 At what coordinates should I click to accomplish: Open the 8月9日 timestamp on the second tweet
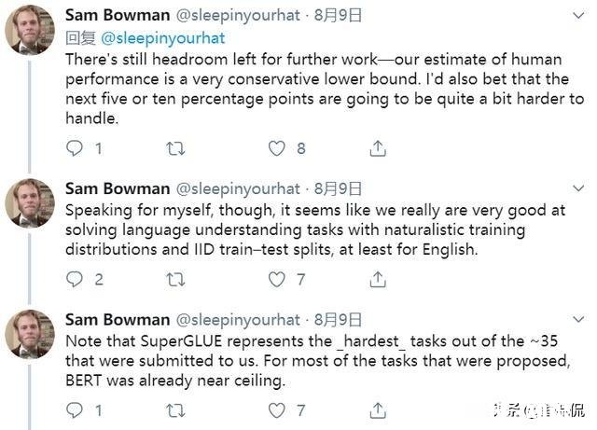(337, 189)
